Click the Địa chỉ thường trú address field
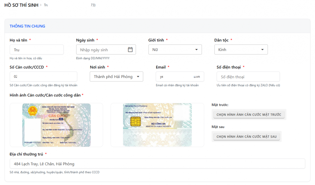 click(157, 164)
